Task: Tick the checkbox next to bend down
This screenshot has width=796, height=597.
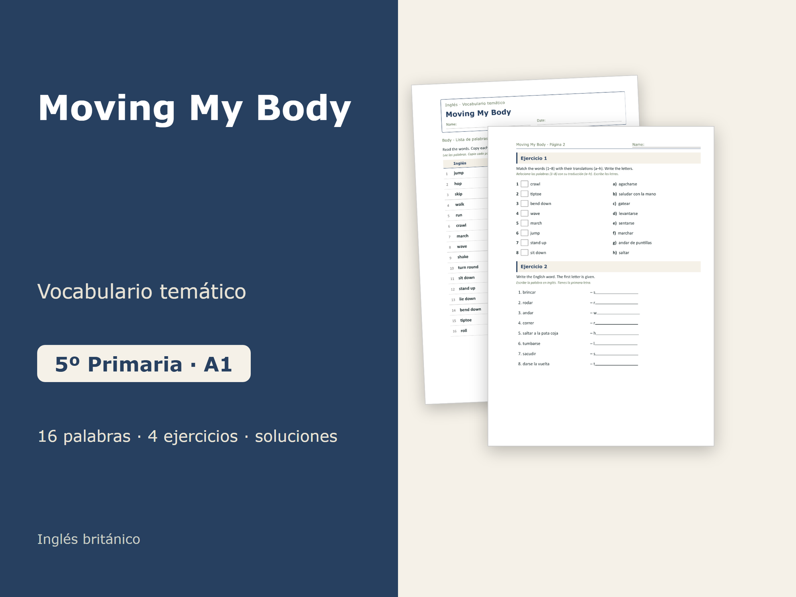Action: coord(525,203)
